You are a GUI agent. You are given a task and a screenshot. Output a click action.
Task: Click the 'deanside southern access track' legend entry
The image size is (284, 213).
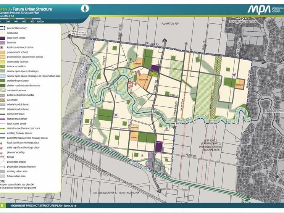point(23,128)
